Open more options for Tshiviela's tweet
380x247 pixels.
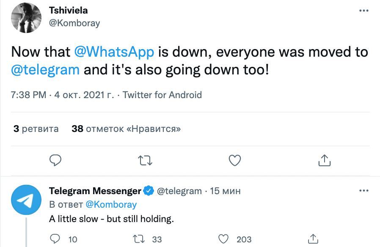363,11
